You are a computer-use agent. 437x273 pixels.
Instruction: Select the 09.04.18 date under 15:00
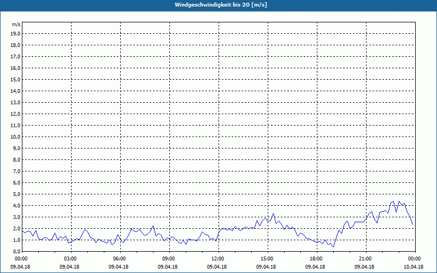coord(266,267)
